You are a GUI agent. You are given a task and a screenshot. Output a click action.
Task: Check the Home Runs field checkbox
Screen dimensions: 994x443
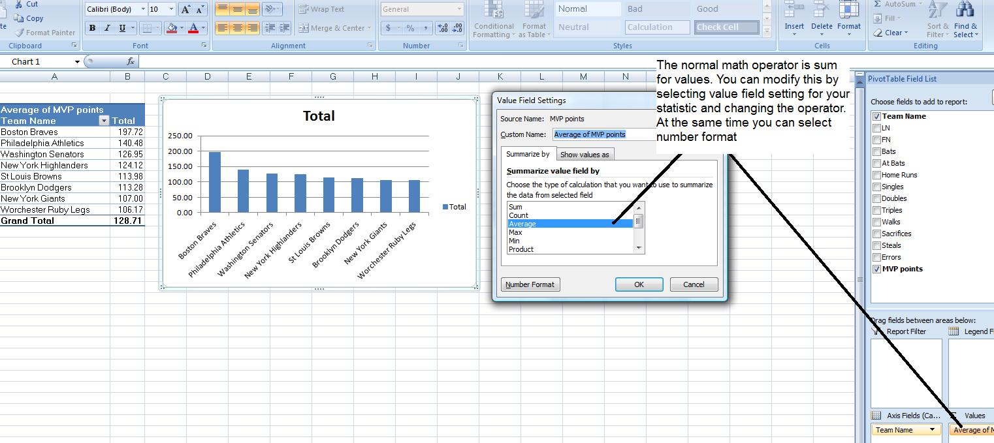(x=876, y=175)
